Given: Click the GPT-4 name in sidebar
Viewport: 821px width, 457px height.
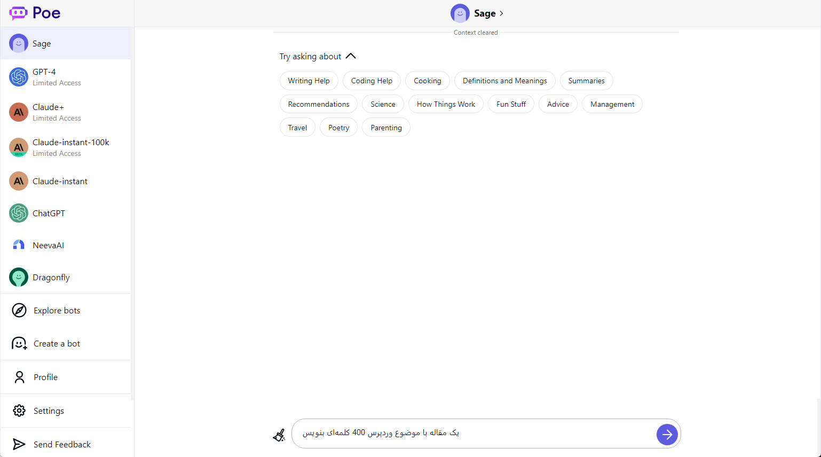Looking at the screenshot, I should coord(44,72).
